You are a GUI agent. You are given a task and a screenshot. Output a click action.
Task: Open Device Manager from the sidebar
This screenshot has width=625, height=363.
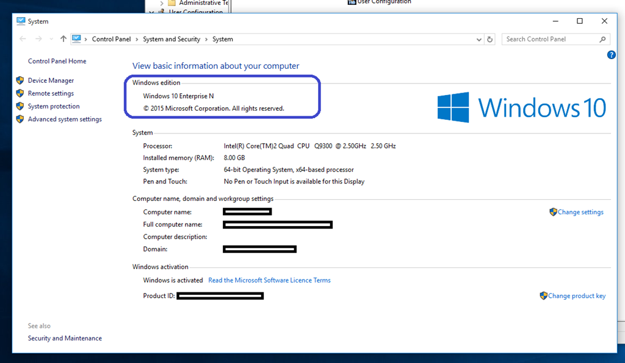coord(51,80)
